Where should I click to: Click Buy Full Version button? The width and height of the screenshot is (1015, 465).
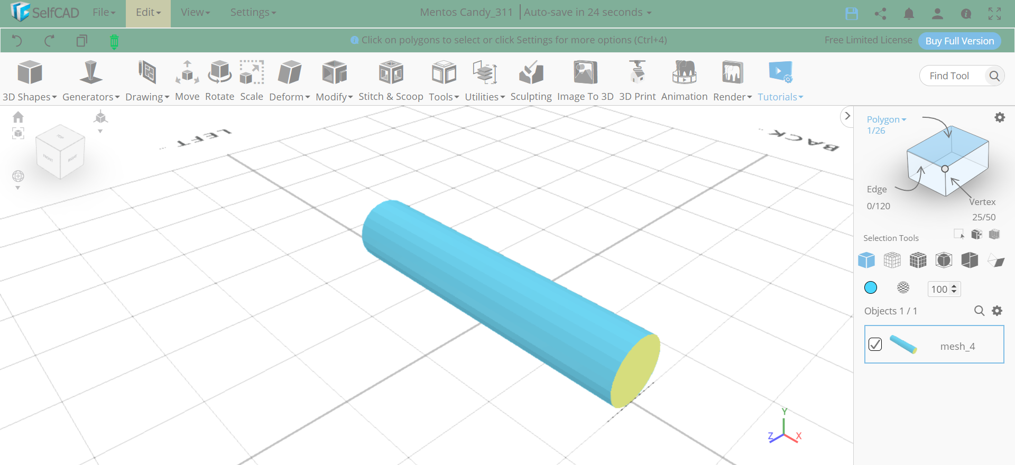959,41
